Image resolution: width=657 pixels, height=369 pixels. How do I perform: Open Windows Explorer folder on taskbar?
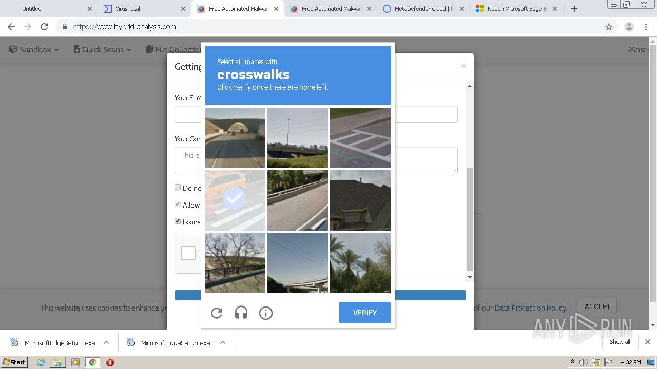[58, 362]
